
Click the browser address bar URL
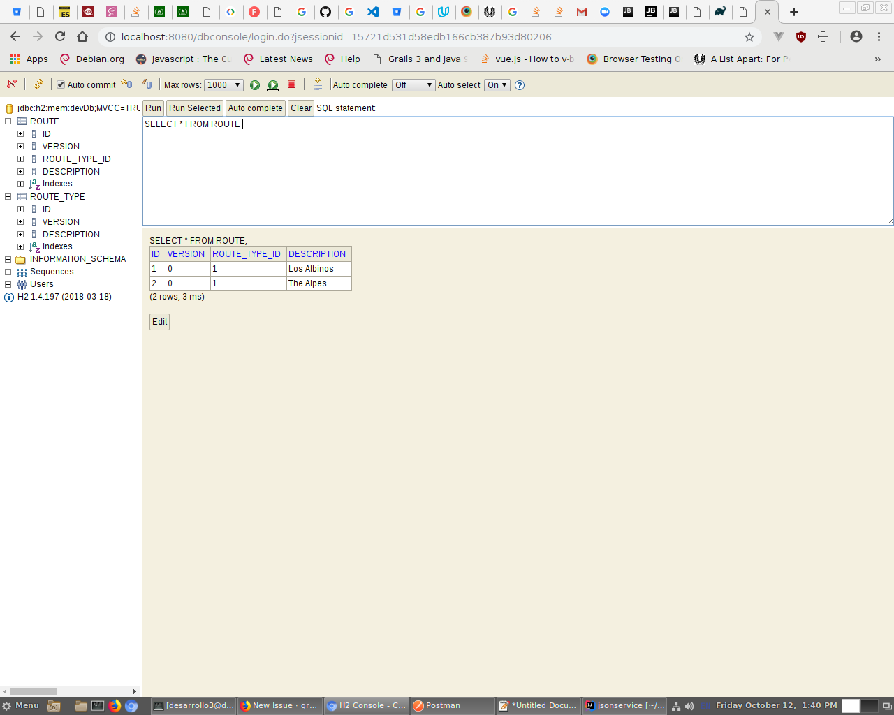click(336, 37)
